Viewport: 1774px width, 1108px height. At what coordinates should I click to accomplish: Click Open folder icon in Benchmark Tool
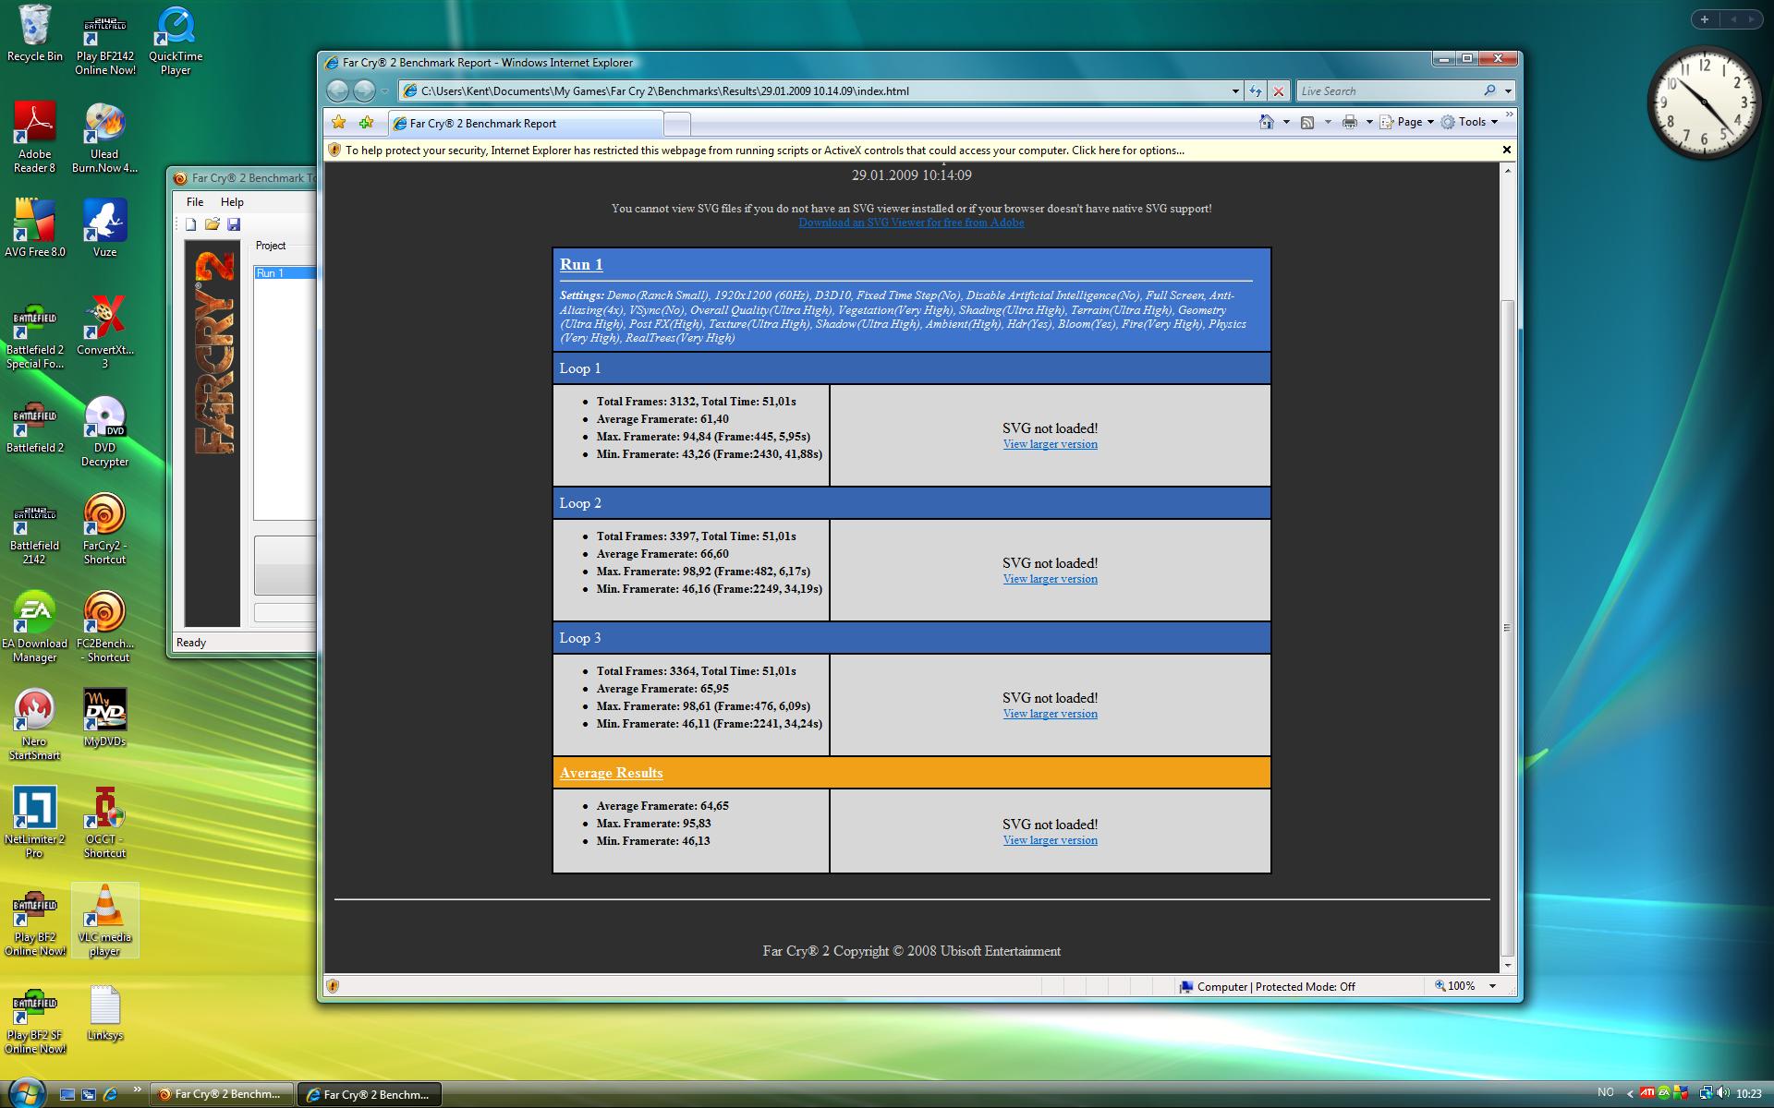[212, 224]
